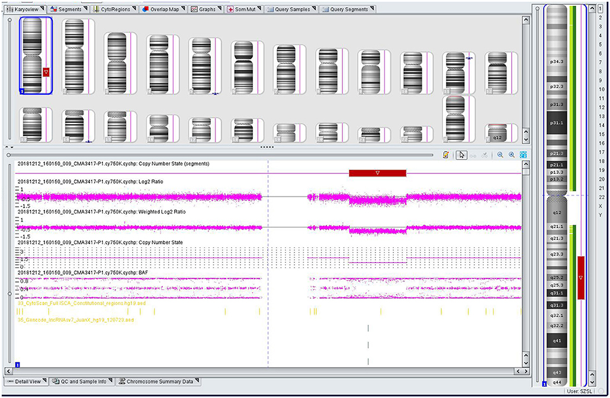The image size is (610, 398).
Task: Click band p31.1 on the right ideogram
Action: click(556, 122)
